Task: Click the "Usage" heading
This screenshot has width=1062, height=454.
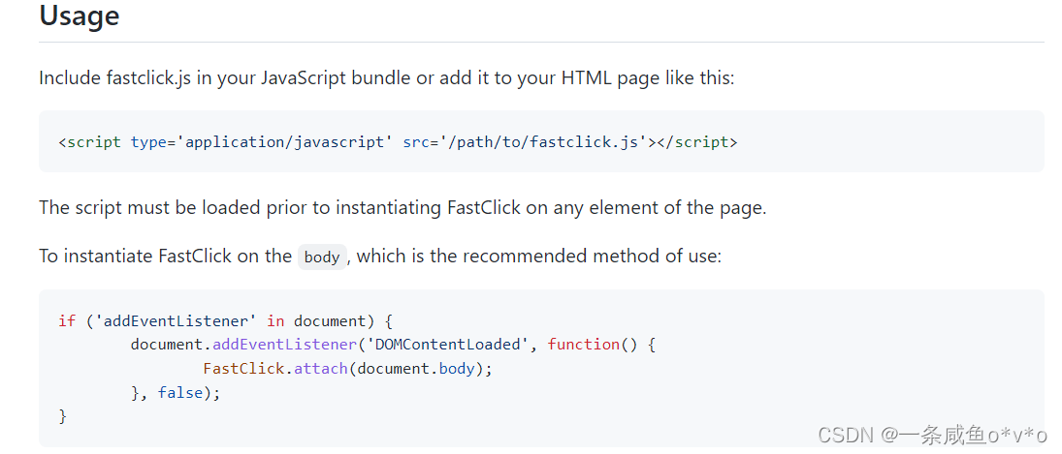Action: pos(80,15)
